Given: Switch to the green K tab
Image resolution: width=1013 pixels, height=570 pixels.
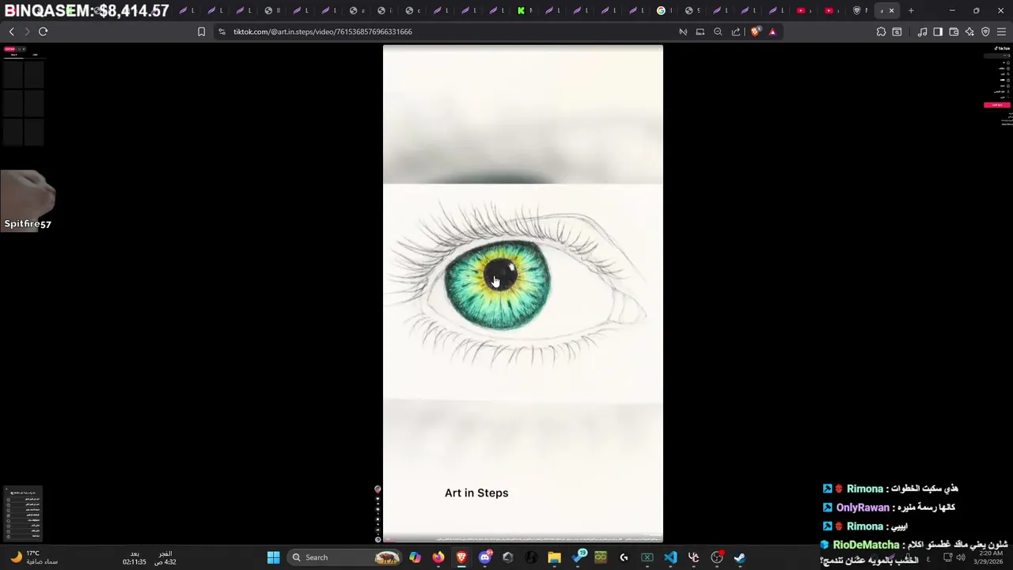Looking at the screenshot, I should (x=525, y=10).
